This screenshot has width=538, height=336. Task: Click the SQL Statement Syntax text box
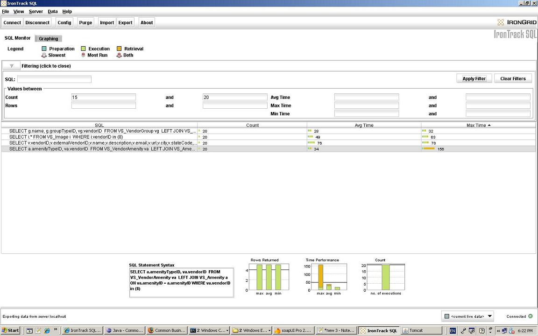click(182, 282)
